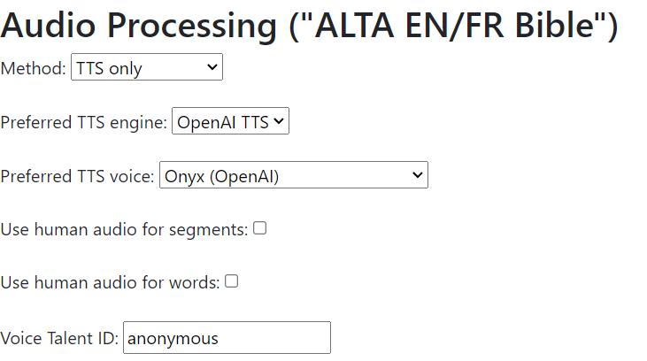Click the arrow of the Onyx voice select
This screenshot has height=361, width=647.
[x=418, y=175]
